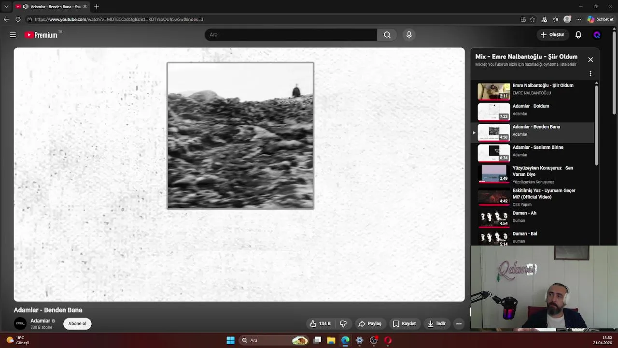Screen dimensions: 618x348
Task: Play Adamlar - Doldum from playlist
Action: coord(533,111)
